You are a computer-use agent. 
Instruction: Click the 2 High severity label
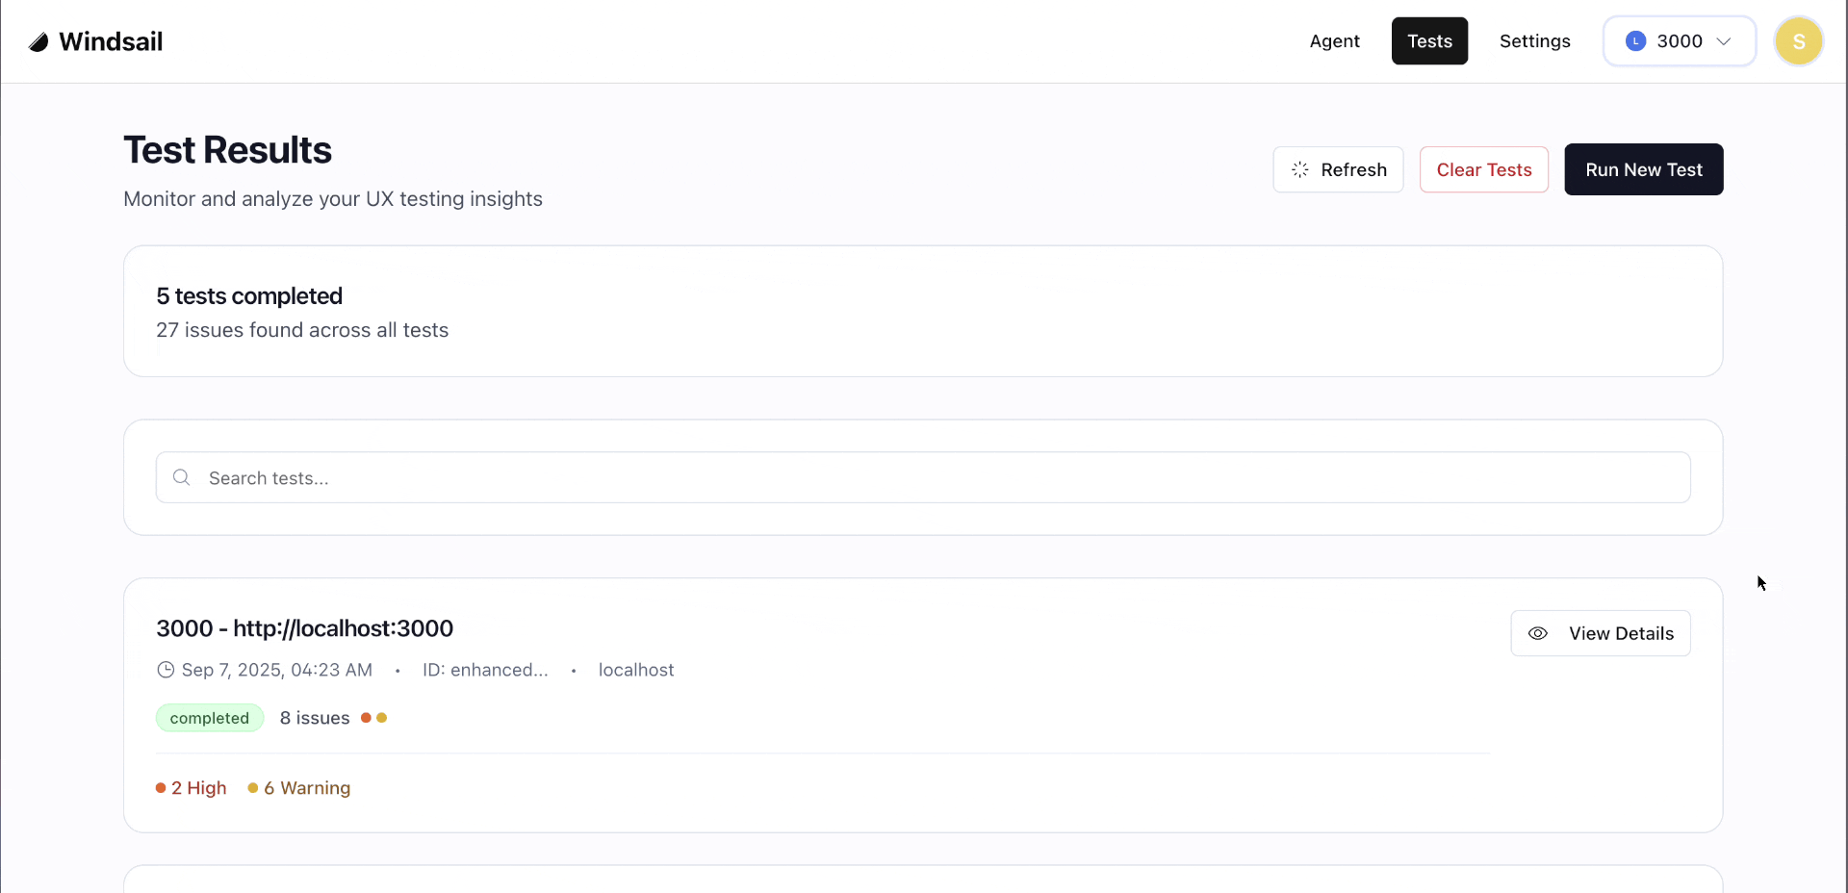click(192, 788)
